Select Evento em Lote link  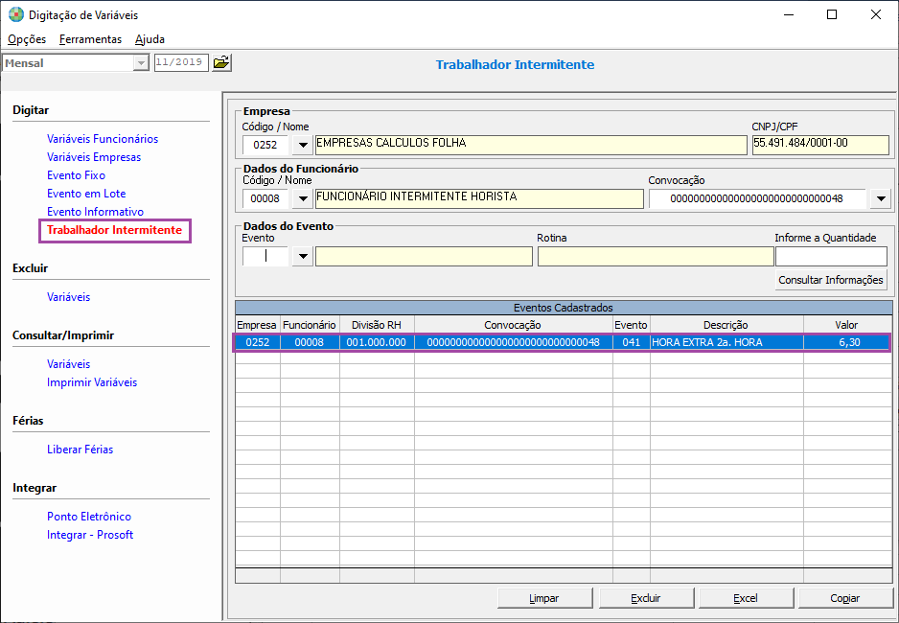point(86,194)
